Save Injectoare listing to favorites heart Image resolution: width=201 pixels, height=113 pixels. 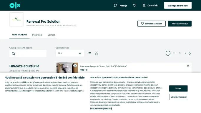[x=188, y=67]
